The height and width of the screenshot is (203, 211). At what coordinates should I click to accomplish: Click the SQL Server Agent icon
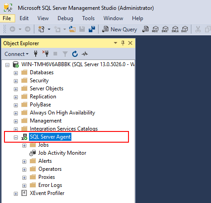[x=24, y=137]
